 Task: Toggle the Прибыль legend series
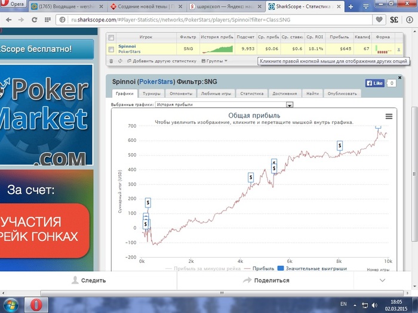(x=259, y=268)
